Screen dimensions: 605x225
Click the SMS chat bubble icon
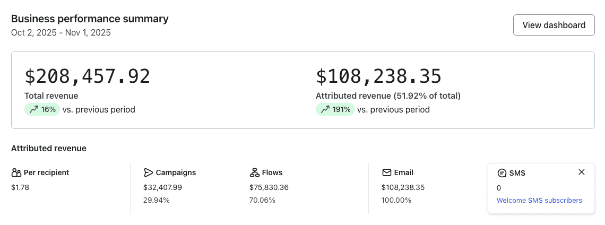[502, 173]
